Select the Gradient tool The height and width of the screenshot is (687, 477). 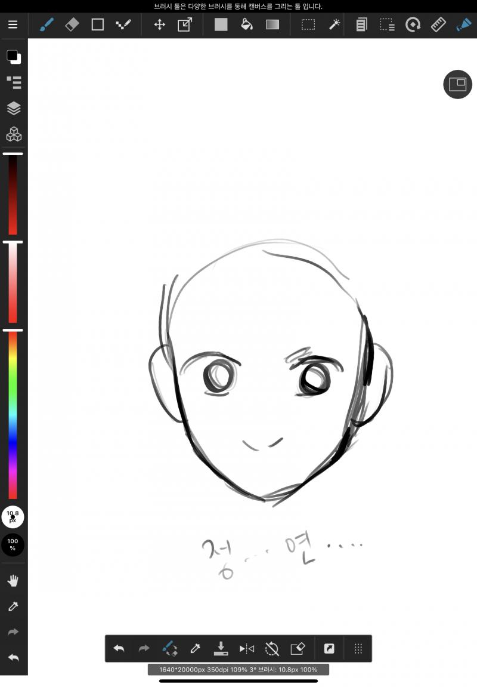pyautogui.click(x=272, y=24)
